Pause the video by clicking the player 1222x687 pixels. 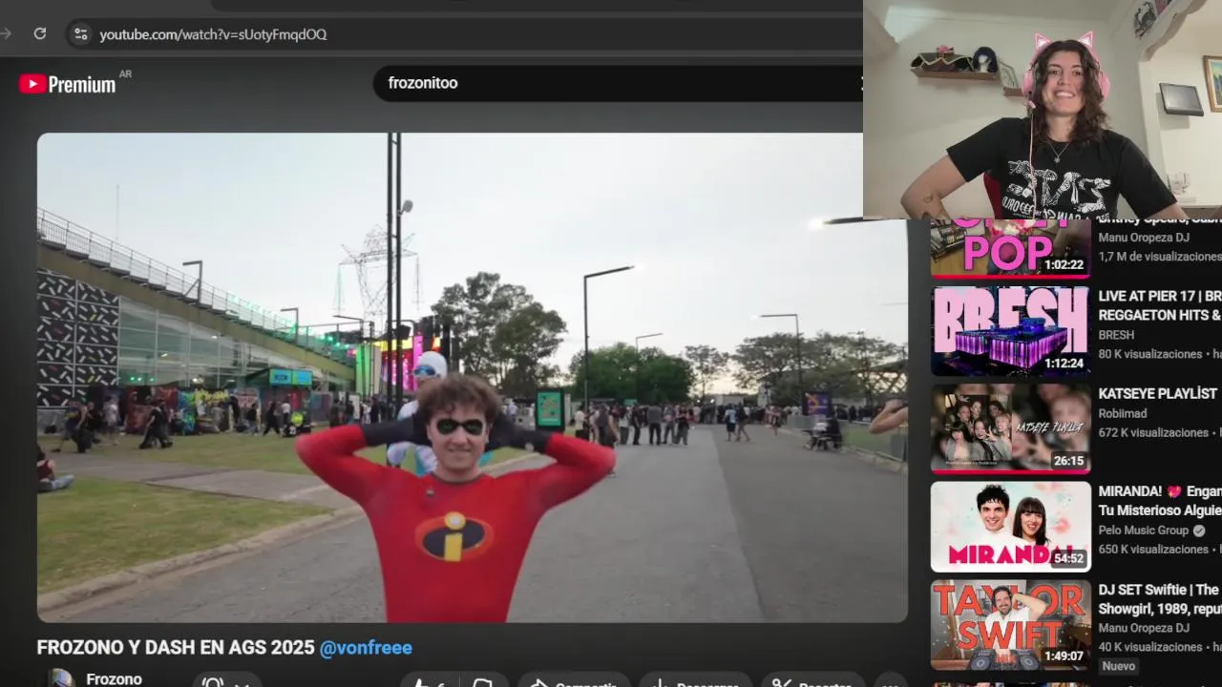coord(472,377)
